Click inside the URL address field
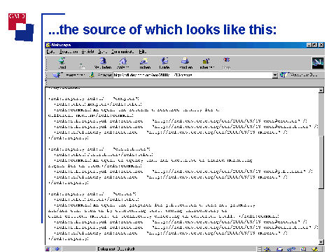The image size is (336, 252). click(192, 75)
